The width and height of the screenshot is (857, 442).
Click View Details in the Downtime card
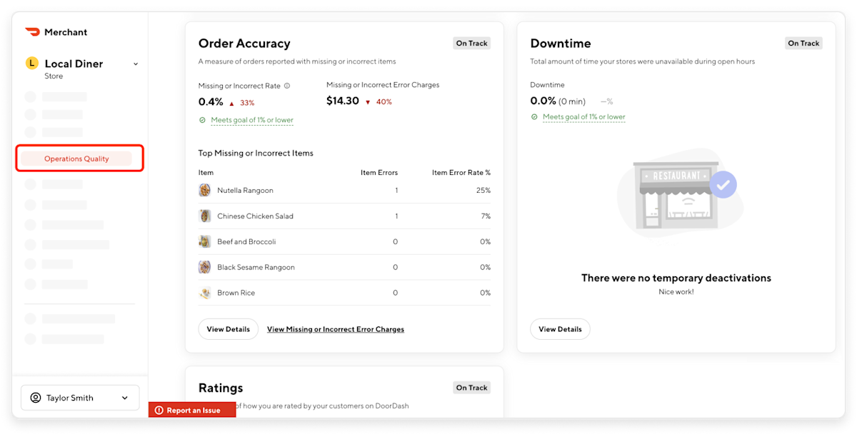coord(560,329)
